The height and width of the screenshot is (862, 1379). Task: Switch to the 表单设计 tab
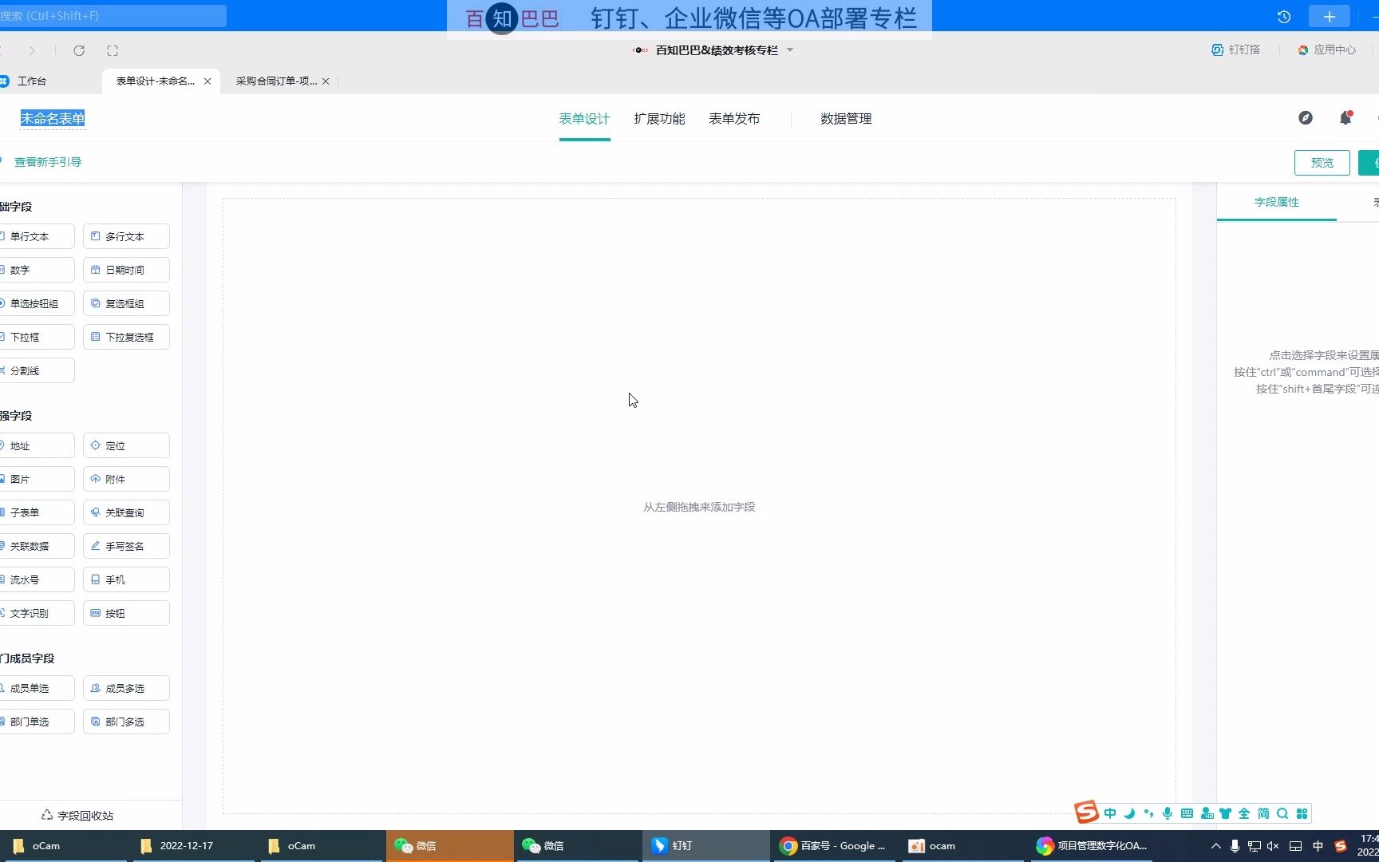tap(584, 118)
